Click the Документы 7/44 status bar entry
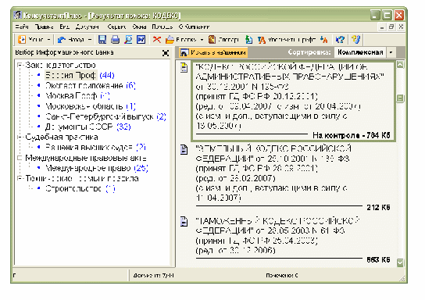 (153, 275)
